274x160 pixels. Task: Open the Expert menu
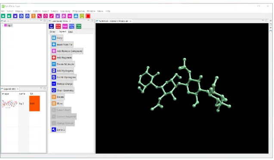(x=46, y=11)
